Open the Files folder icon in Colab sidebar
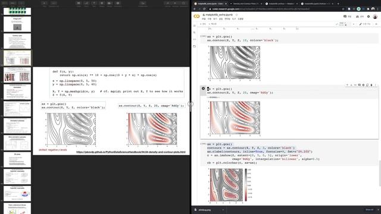Viewport: 381px width, 214px height. click(x=195, y=46)
